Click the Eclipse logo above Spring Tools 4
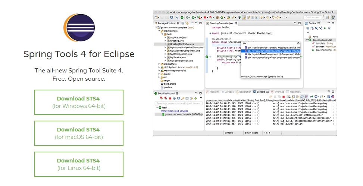The image size is (363, 186). coord(79,28)
